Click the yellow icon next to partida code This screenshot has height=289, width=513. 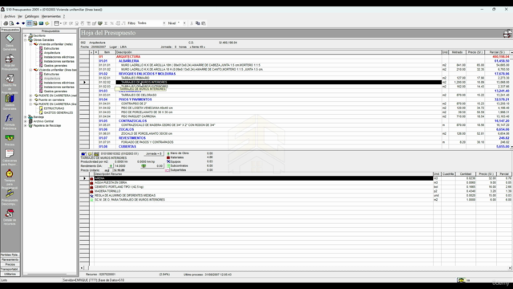click(90, 153)
